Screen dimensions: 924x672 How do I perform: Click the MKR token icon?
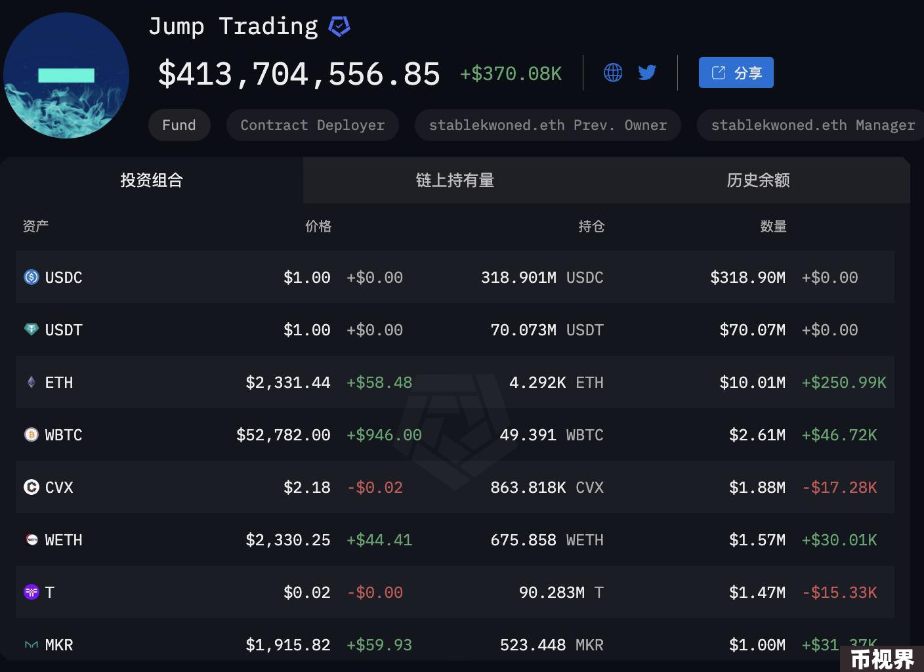[x=31, y=645]
